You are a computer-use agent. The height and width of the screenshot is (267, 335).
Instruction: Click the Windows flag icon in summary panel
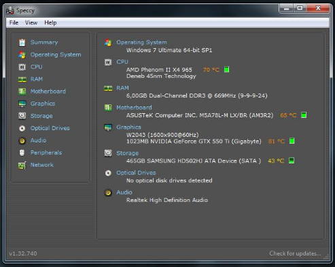click(108, 43)
